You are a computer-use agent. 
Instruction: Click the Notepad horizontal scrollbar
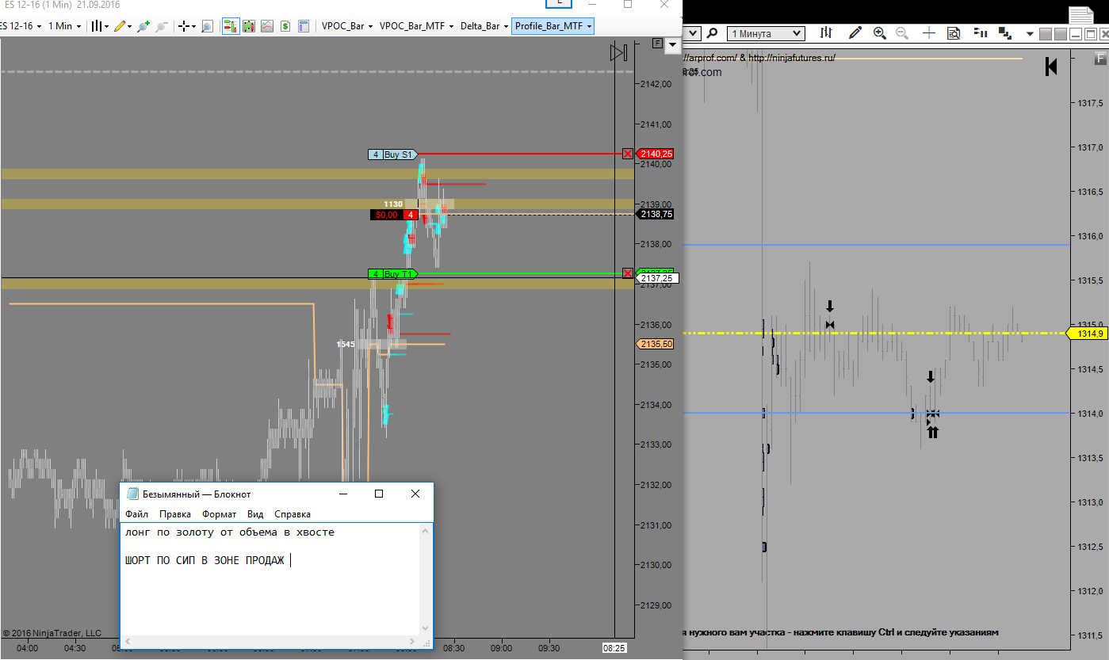click(269, 641)
